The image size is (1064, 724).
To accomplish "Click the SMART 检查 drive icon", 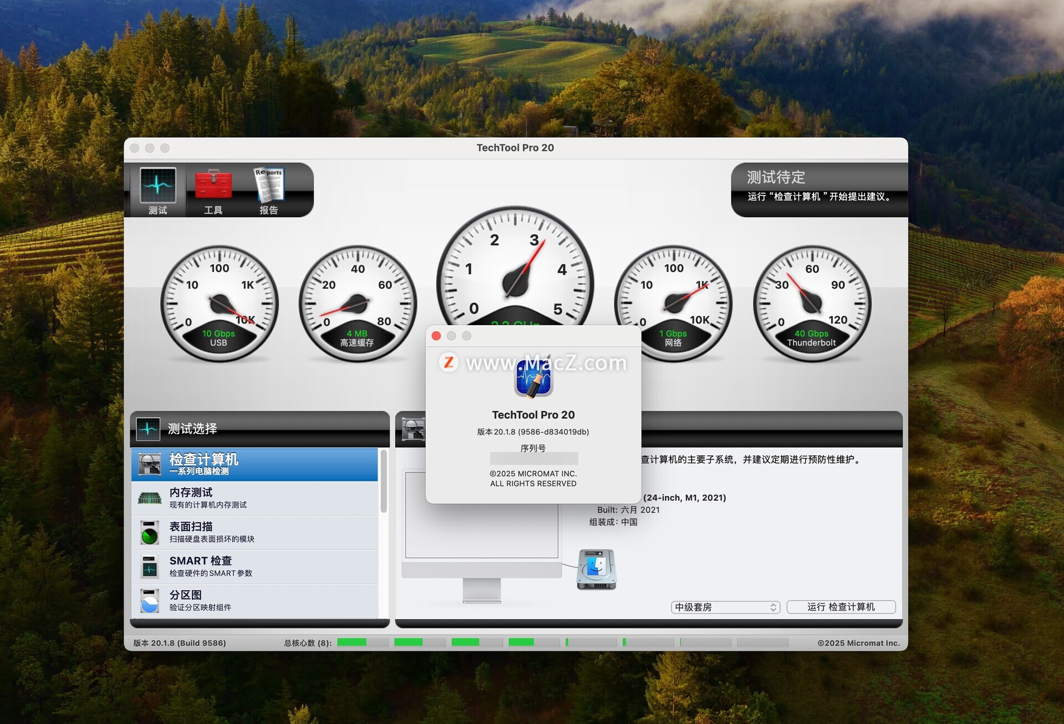I will (150, 567).
